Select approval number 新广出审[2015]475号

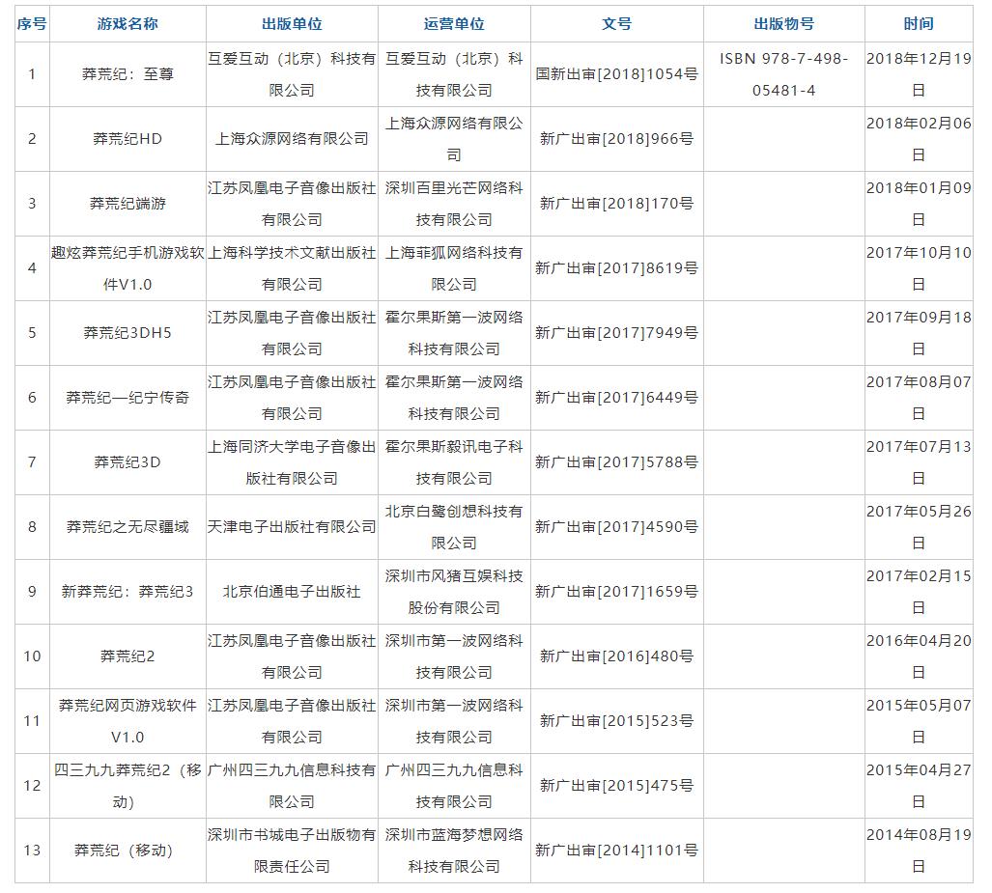[616, 786]
